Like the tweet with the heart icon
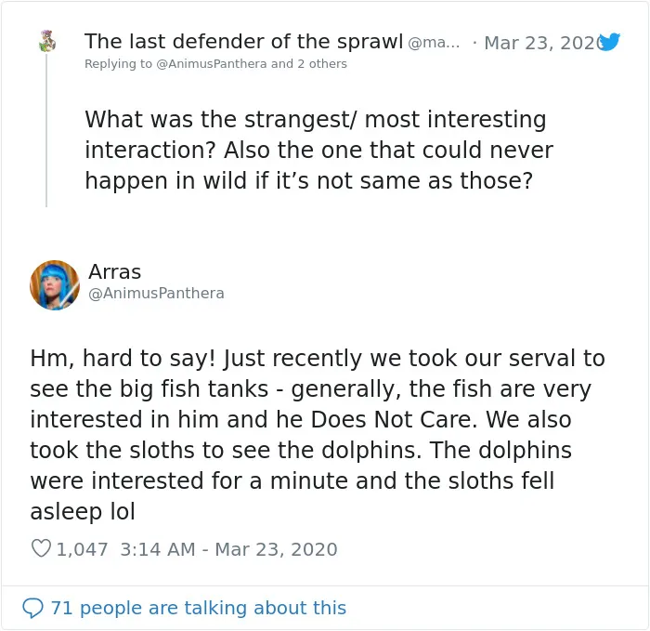Image resolution: width=650 pixels, height=631 pixels. tap(41, 548)
